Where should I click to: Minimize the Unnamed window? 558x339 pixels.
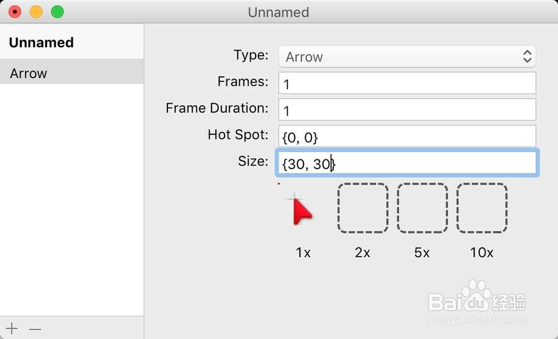click(x=36, y=12)
